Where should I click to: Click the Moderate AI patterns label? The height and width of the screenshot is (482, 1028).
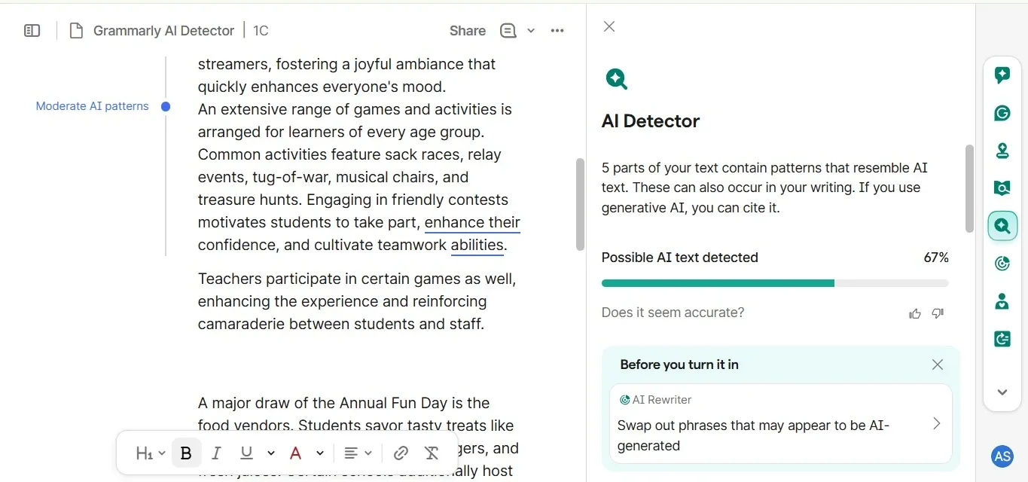pyautogui.click(x=92, y=106)
